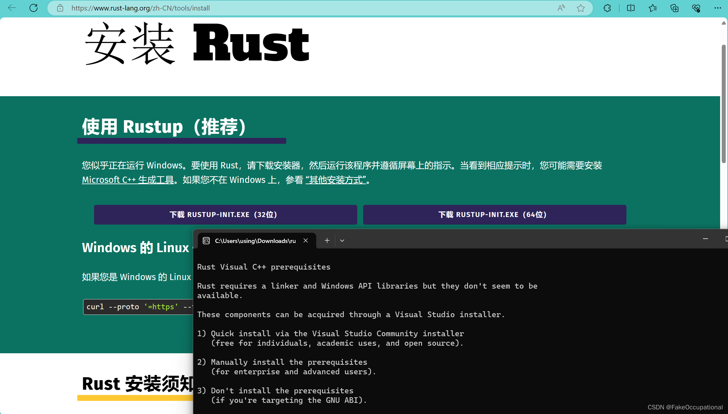Download RUSTUP-INIT.EXE 32-bit installer
This screenshot has width=728, height=414.
225,215
